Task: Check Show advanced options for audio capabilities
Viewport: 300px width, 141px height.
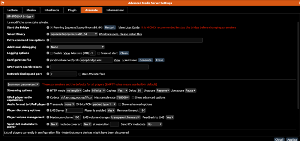Action: click(x=133, y=97)
